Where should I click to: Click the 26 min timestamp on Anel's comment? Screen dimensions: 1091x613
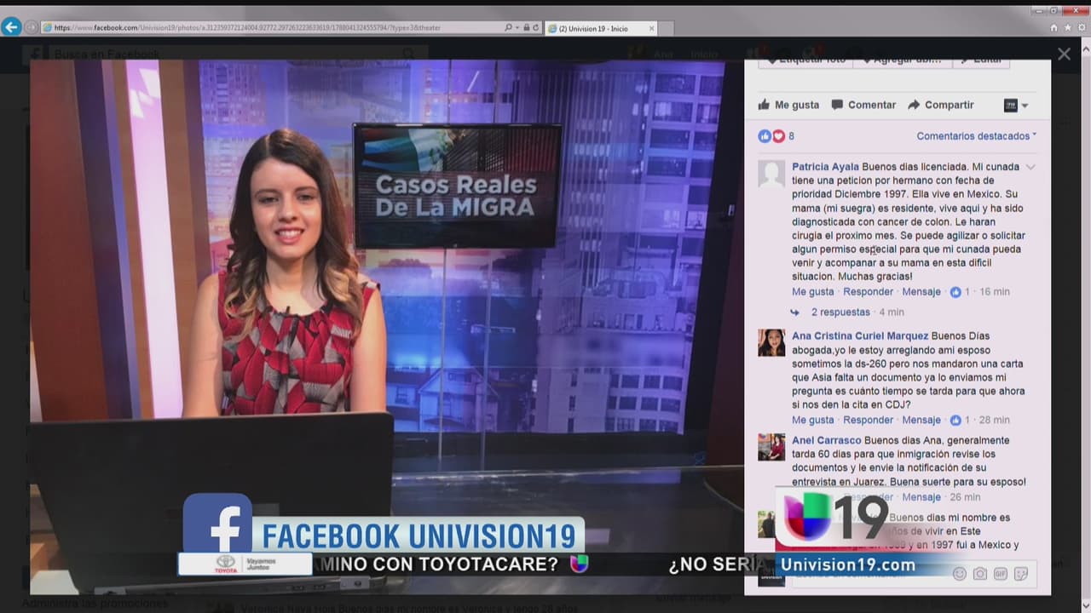click(965, 497)
